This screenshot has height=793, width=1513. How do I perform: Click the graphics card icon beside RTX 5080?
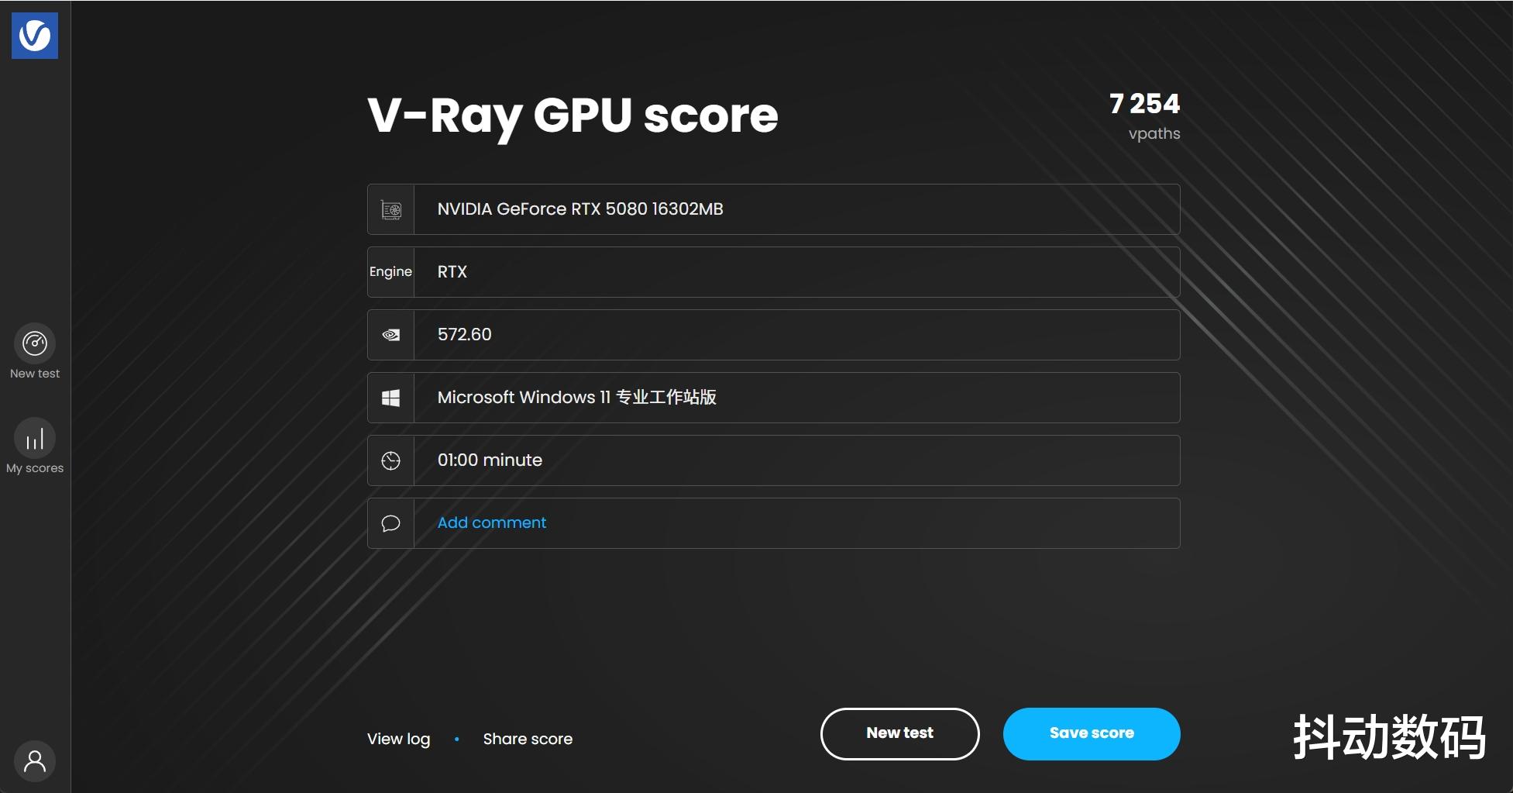click(391, 209)
